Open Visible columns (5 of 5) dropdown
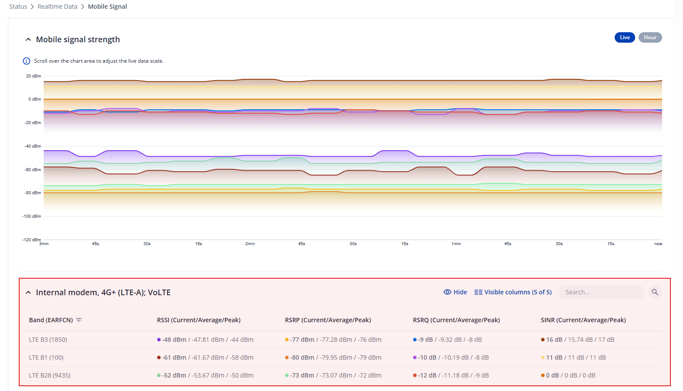 pyautogui.click(x=513, y=292)
